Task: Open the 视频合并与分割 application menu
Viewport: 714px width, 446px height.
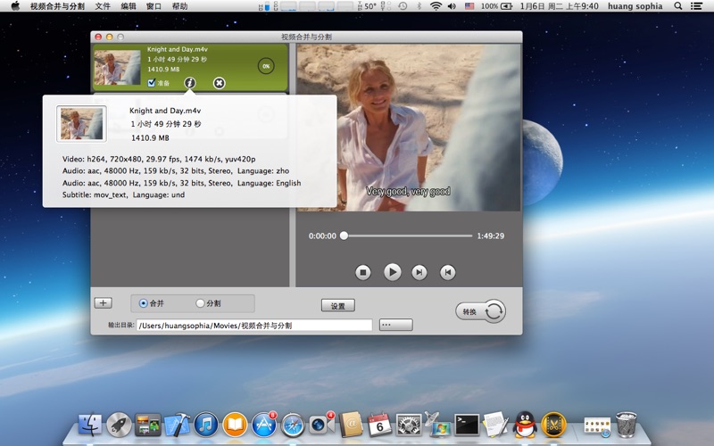Action: (x=57, y=6)
